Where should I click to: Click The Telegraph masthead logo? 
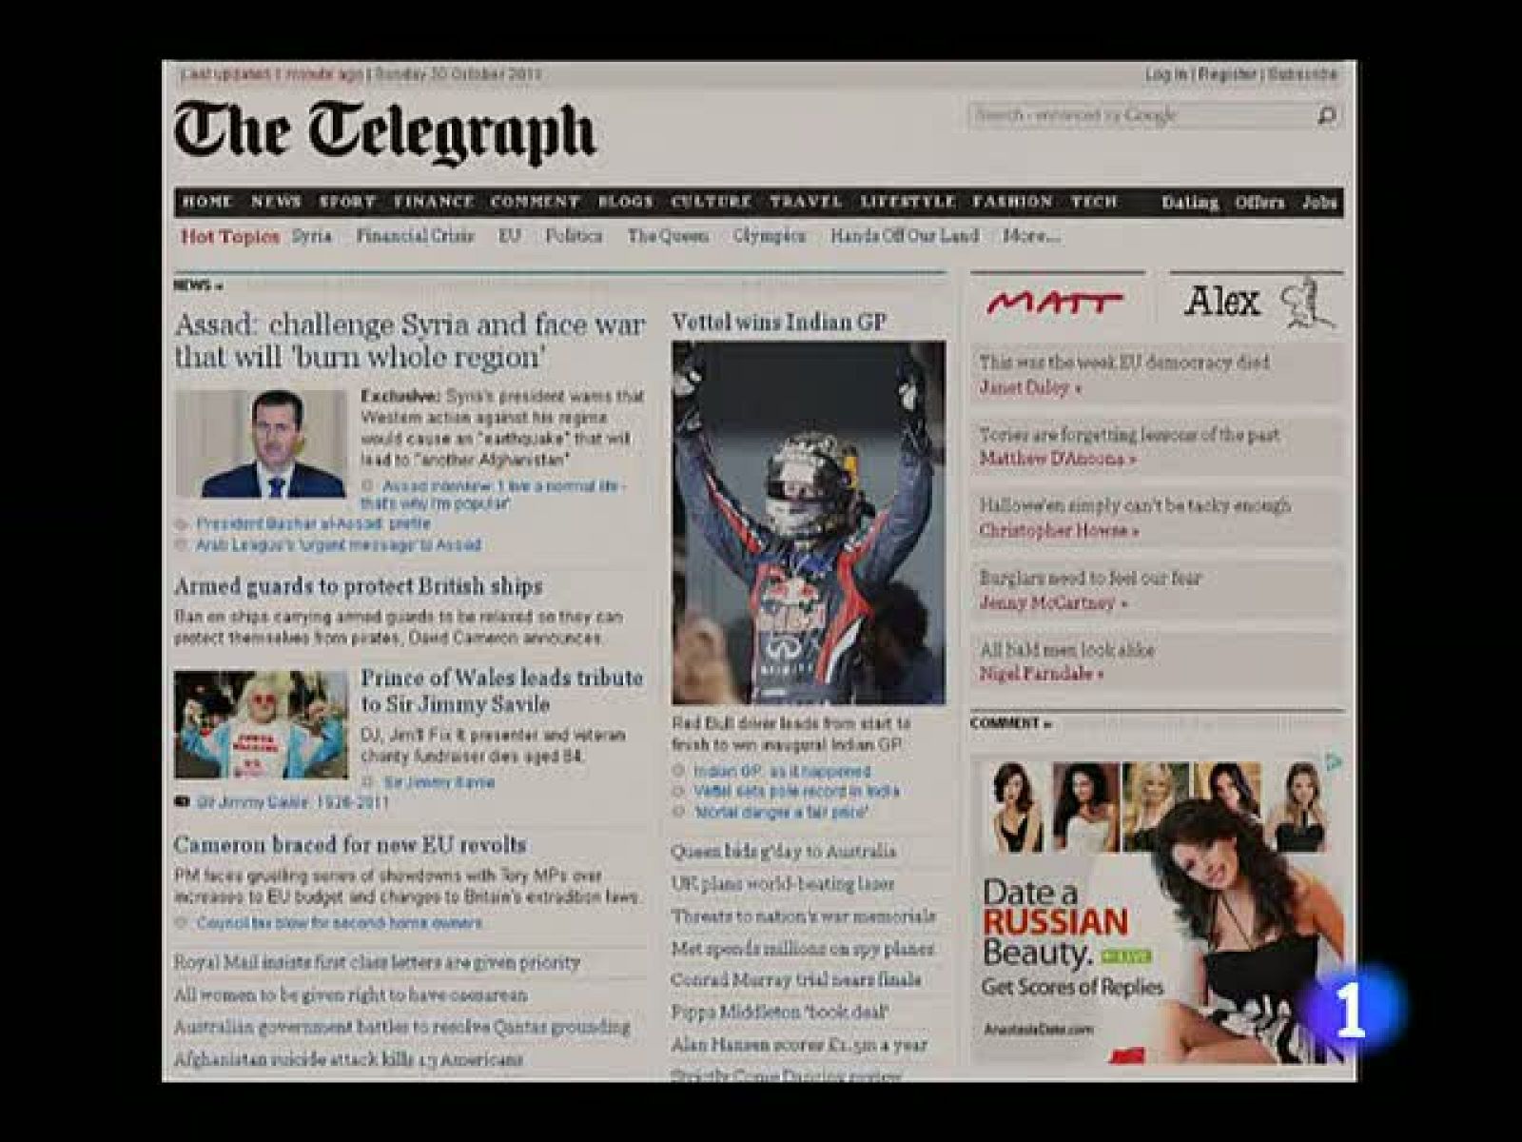[384, 133]
